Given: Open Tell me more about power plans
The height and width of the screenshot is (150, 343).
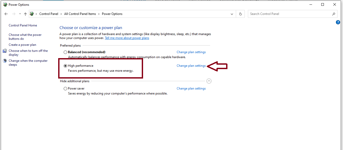Looking at the screenshot, I should (x=127, y=38).
